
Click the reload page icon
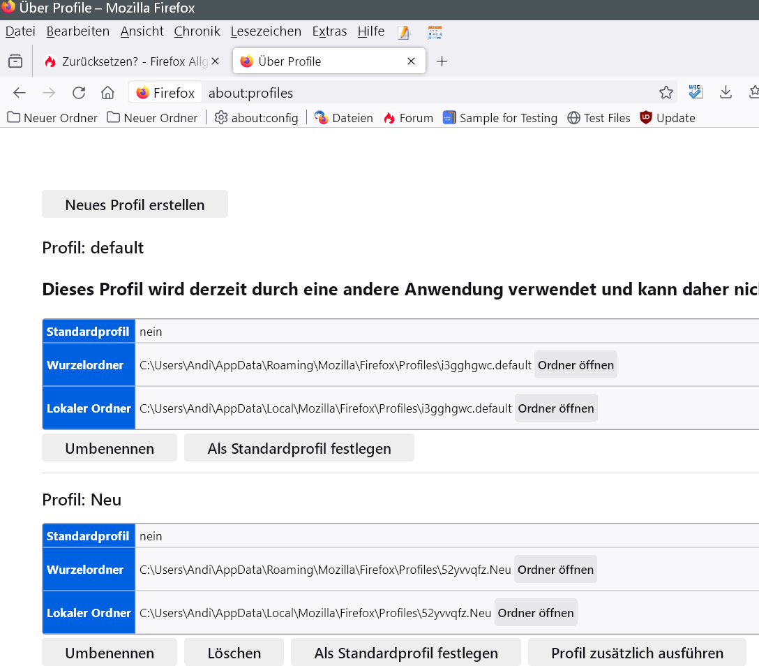[79, 93]
